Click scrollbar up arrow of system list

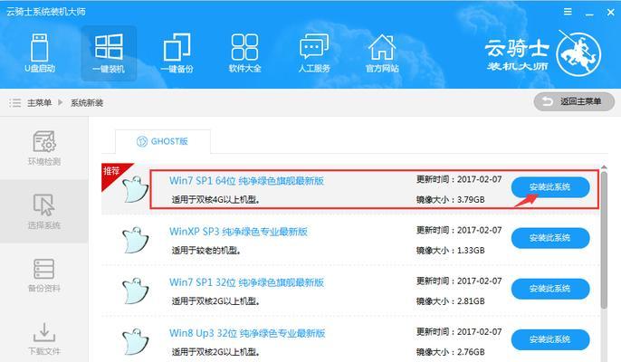tap(604, 167)
